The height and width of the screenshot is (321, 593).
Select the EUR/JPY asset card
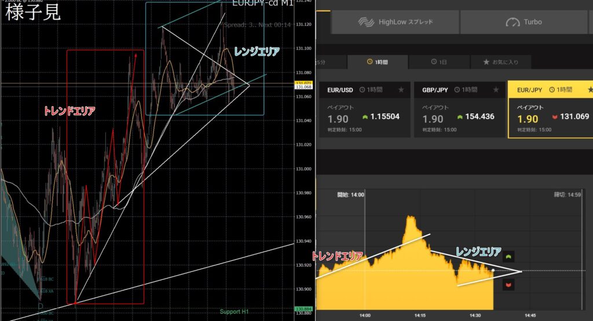pyautogui.click(x=550, y=109)
